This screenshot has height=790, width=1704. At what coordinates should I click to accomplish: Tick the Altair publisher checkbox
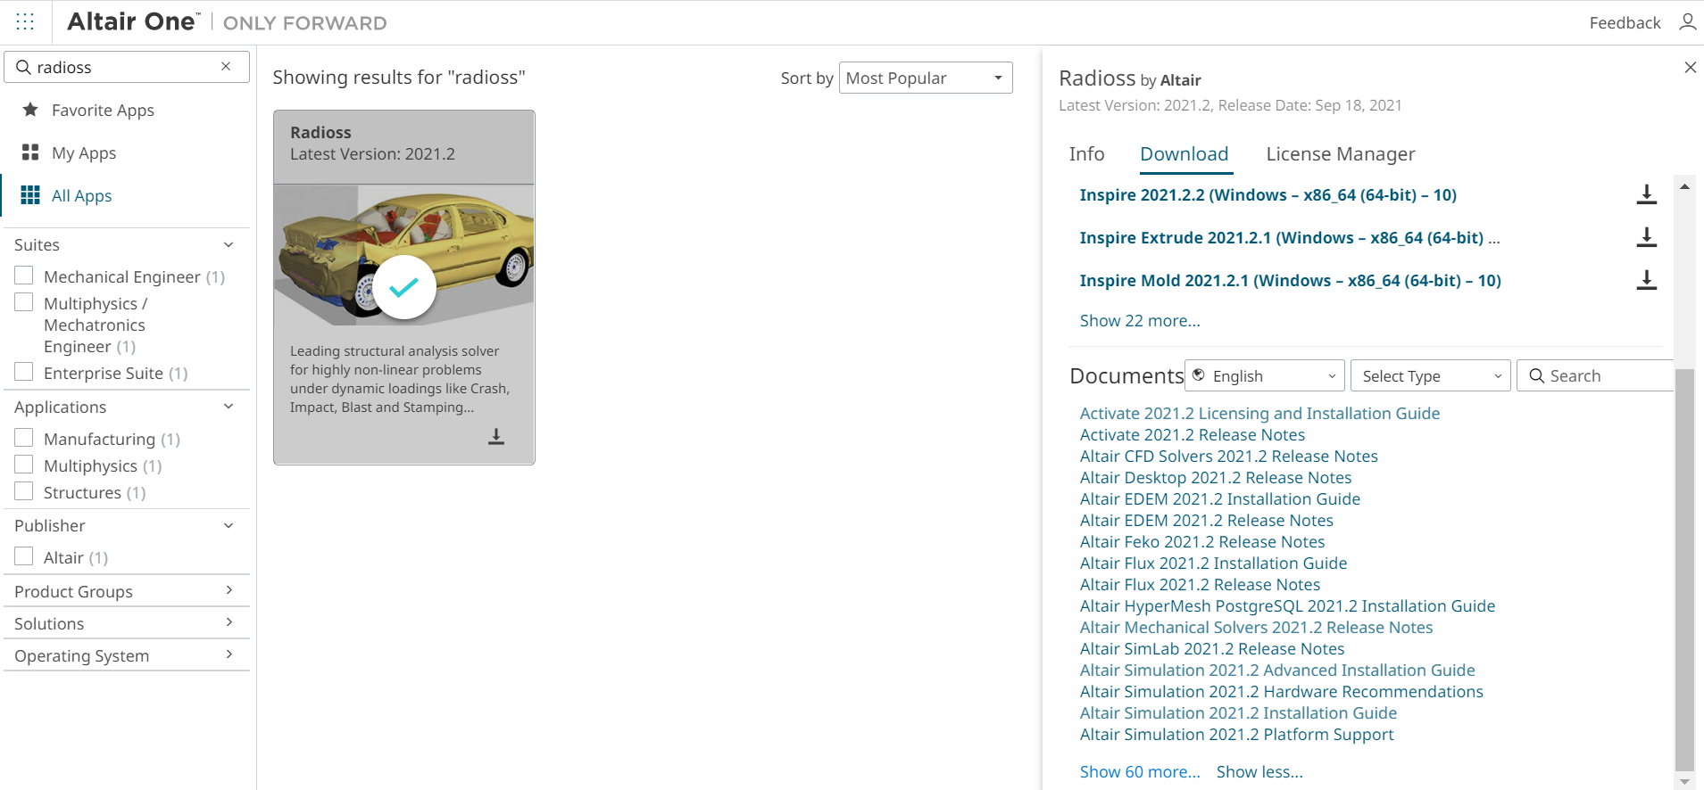point(24,557)
